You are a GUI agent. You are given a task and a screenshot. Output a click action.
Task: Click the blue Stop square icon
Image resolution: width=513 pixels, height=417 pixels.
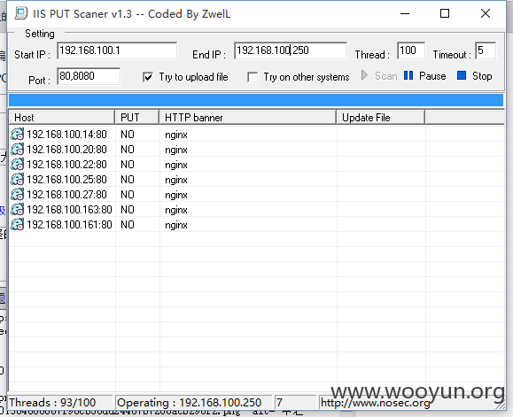[x=462, y=75]
